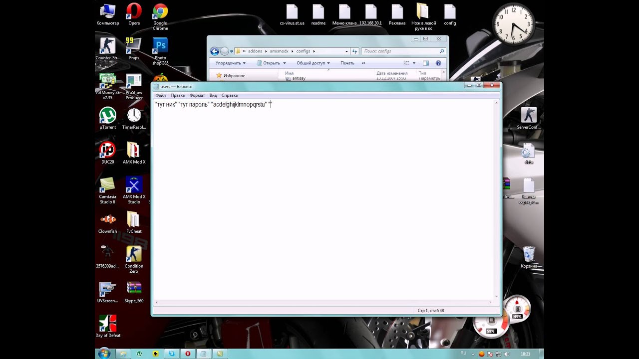
Task: Open Notepad's Правка menu
Action: [177, 95]
